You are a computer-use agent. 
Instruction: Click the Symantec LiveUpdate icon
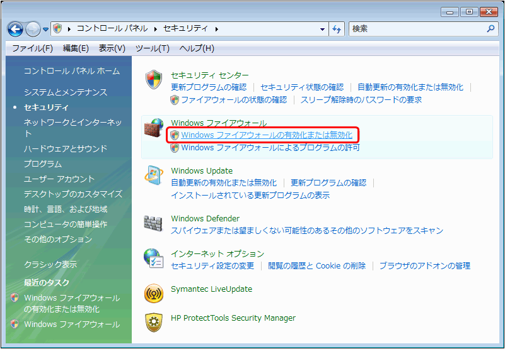(x=154, y=294)
